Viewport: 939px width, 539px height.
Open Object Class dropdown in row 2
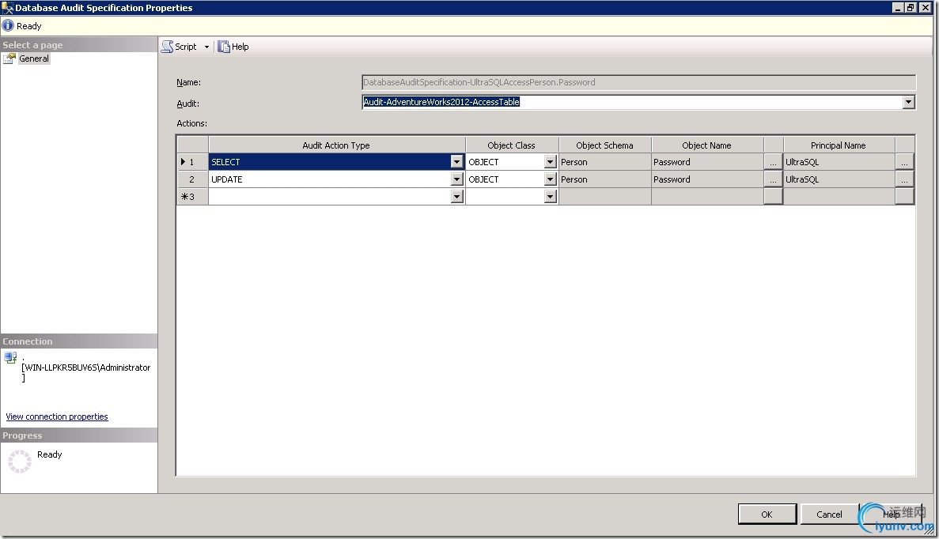tap(551, 179)
